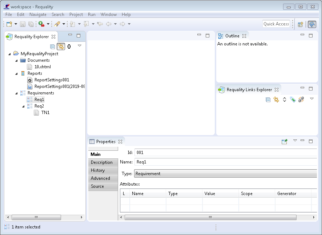Screen dimensions: 322x235
Task: Click the Save All toolbar icon
Action: pyautogui.click(x=31, y=24)
